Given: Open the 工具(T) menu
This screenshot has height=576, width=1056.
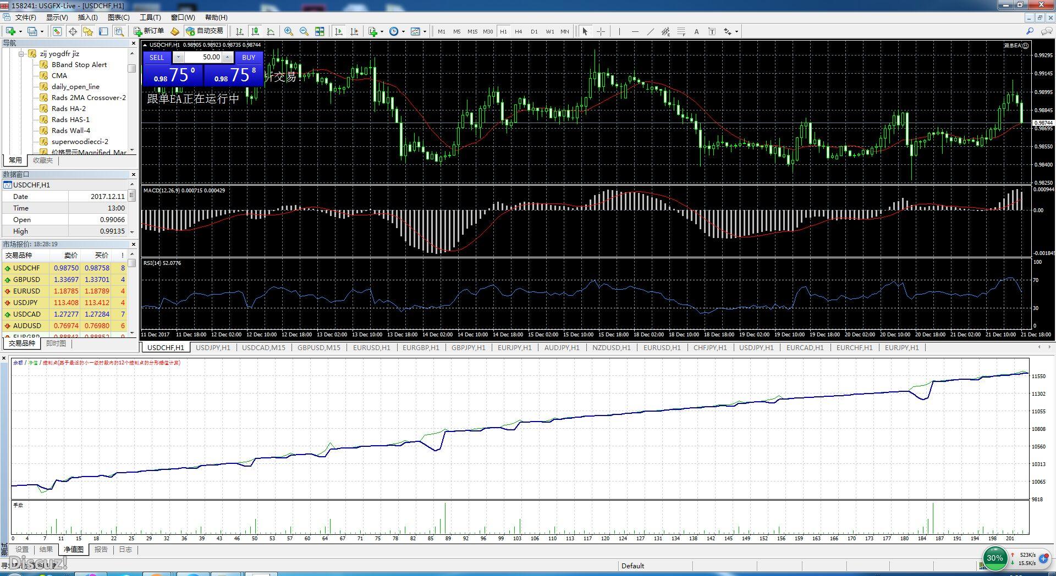Looking at the screenshot, I should [x=150, y=18].
